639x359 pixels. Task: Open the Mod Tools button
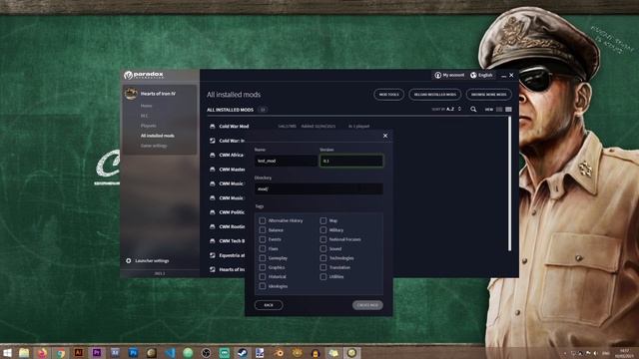[x=388, y=95]
